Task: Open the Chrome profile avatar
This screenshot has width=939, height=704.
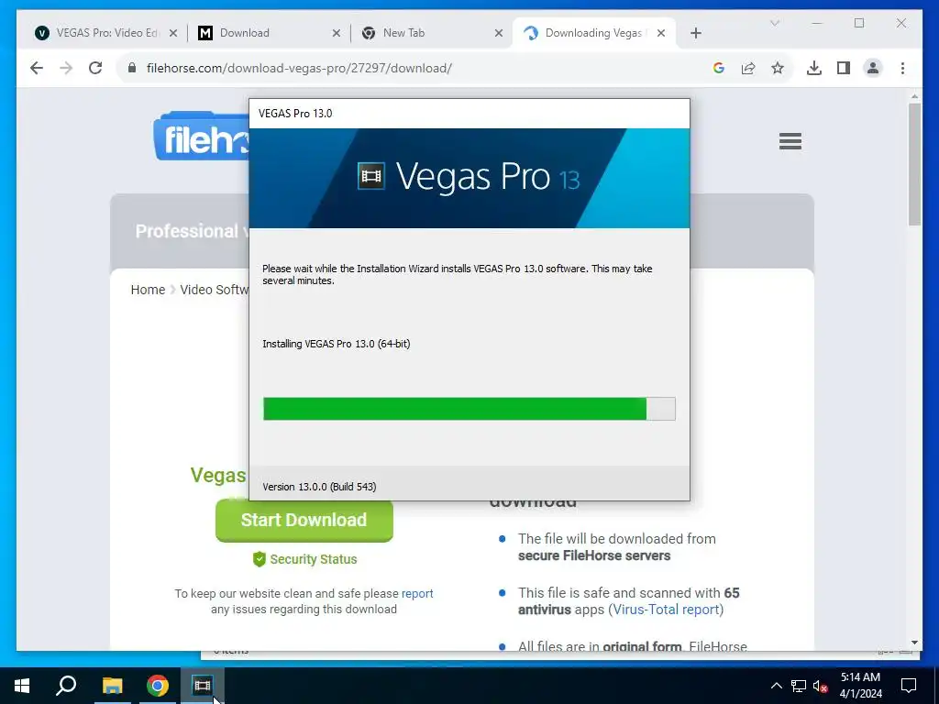Action: click(x=873, y=68)
